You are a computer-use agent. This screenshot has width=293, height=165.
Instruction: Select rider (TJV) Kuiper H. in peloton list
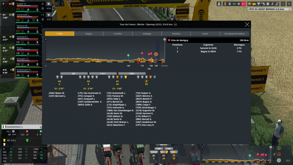click(x=143, y=93)
